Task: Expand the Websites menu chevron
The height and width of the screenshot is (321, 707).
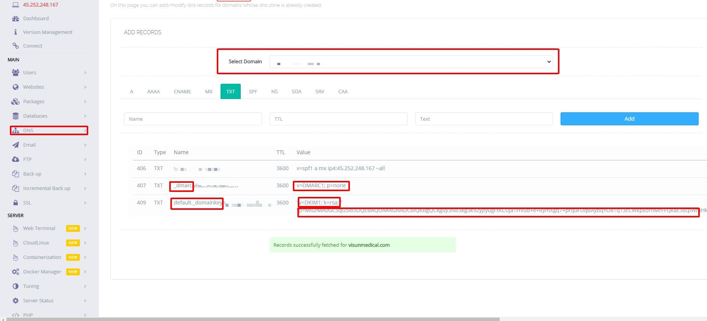Action: [x=85, y=87]
